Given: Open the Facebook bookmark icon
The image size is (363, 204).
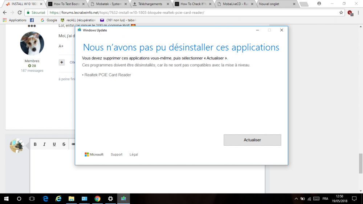Looking at the screenshot, I should [32, 20].
